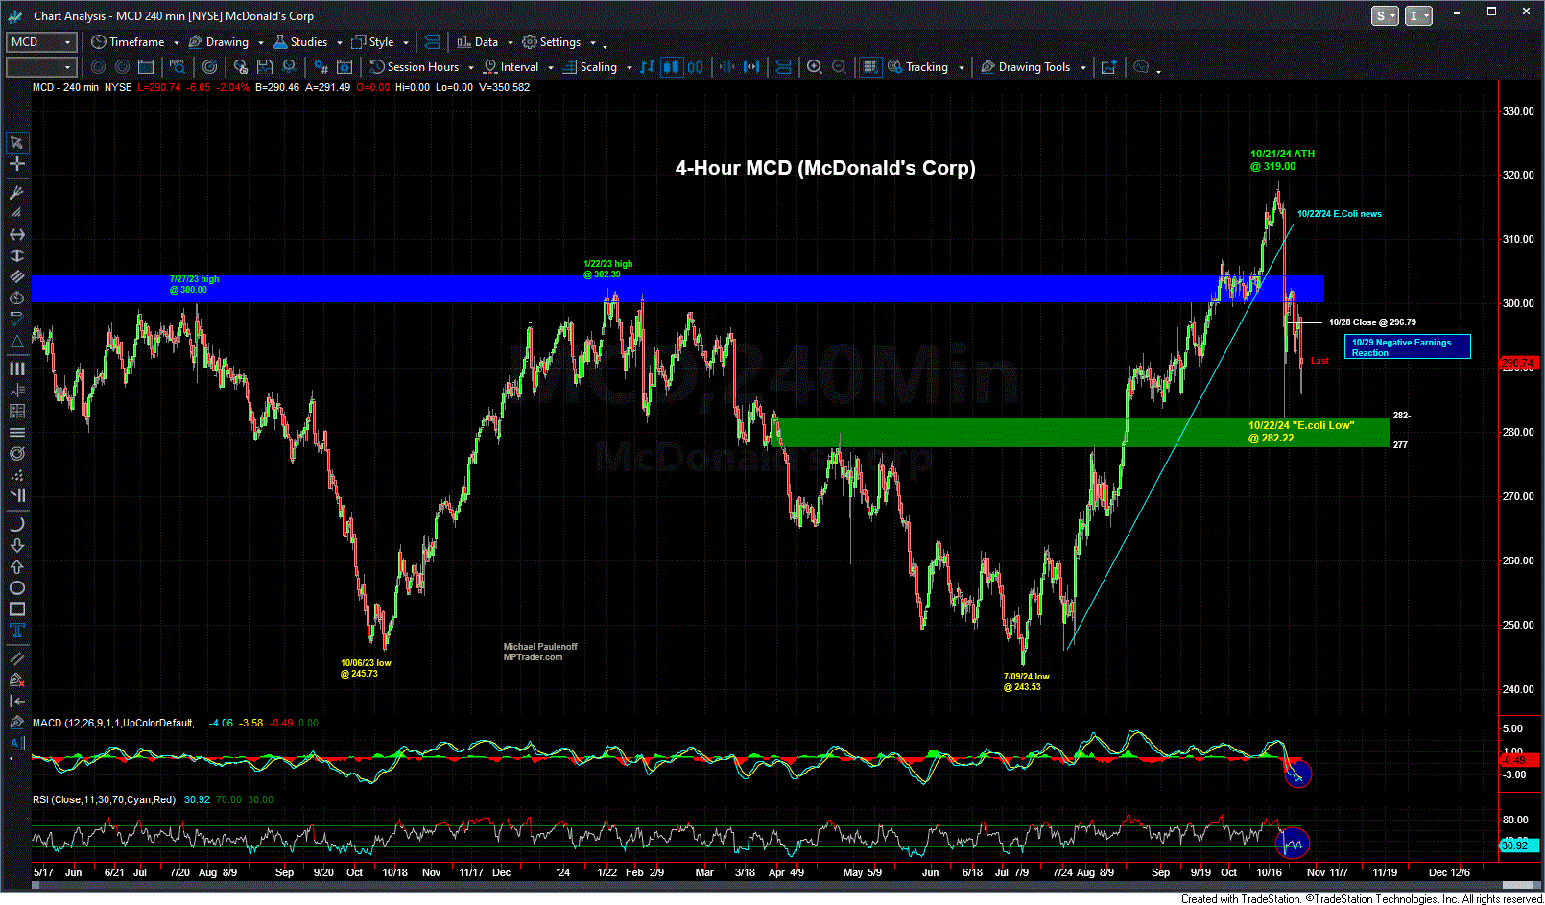Click the save chart icon
This screenshot has width=1545, height=905.
(264, 67)
